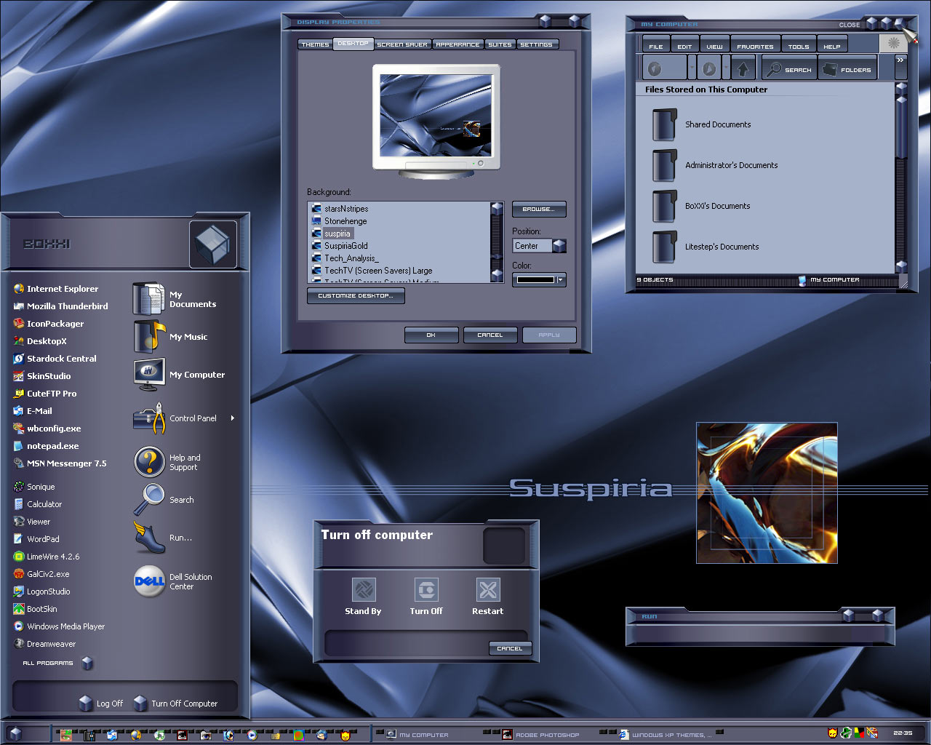Open IconPackager in Start menu
The image size is (931, 745).
(x=48, y=324)
